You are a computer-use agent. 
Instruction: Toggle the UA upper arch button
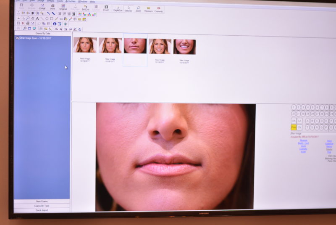pos(294,121)
